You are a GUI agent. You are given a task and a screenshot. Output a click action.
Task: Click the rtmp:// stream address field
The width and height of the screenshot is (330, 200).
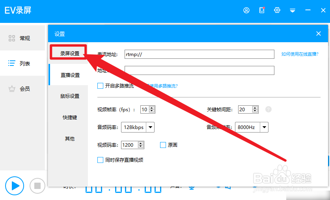[199, 54]
